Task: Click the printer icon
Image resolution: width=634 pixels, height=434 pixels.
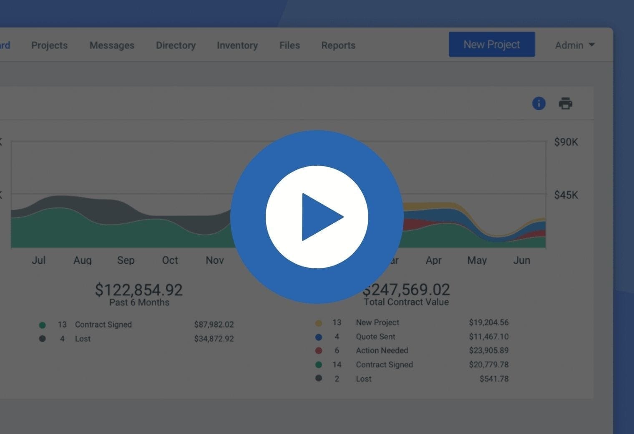Action: (565, 103)
